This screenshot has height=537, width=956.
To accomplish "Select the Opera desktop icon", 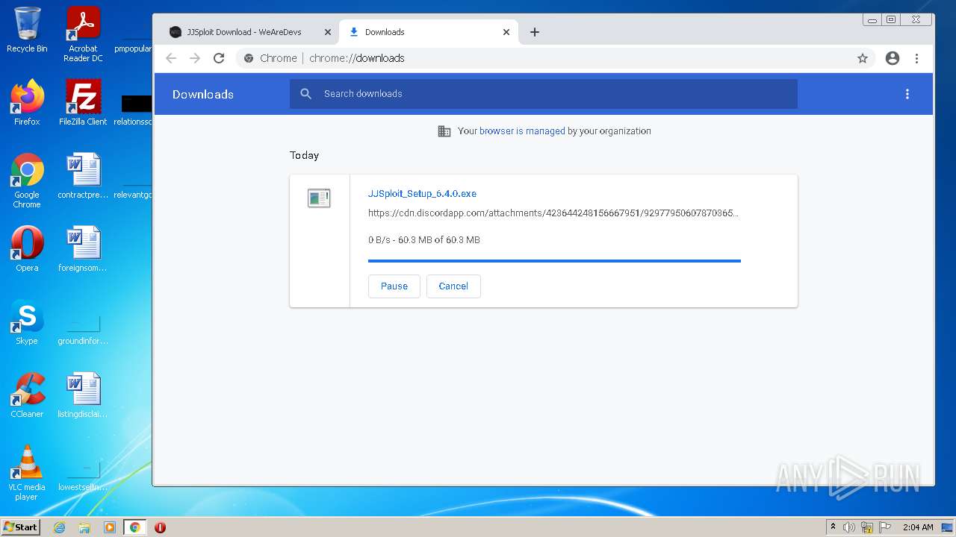I will point(27,248).
